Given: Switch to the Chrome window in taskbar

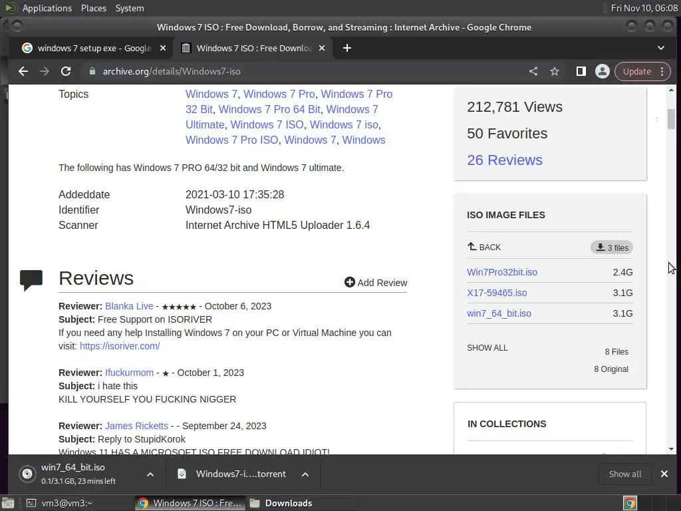Looking at the screenshot, I should 190,503.
